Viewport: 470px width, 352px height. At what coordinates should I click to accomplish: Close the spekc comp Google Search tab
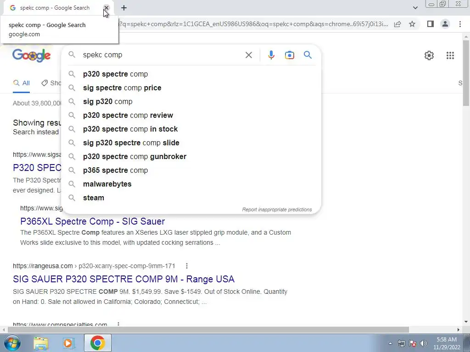pyautogui.click(x=106, y=8)
